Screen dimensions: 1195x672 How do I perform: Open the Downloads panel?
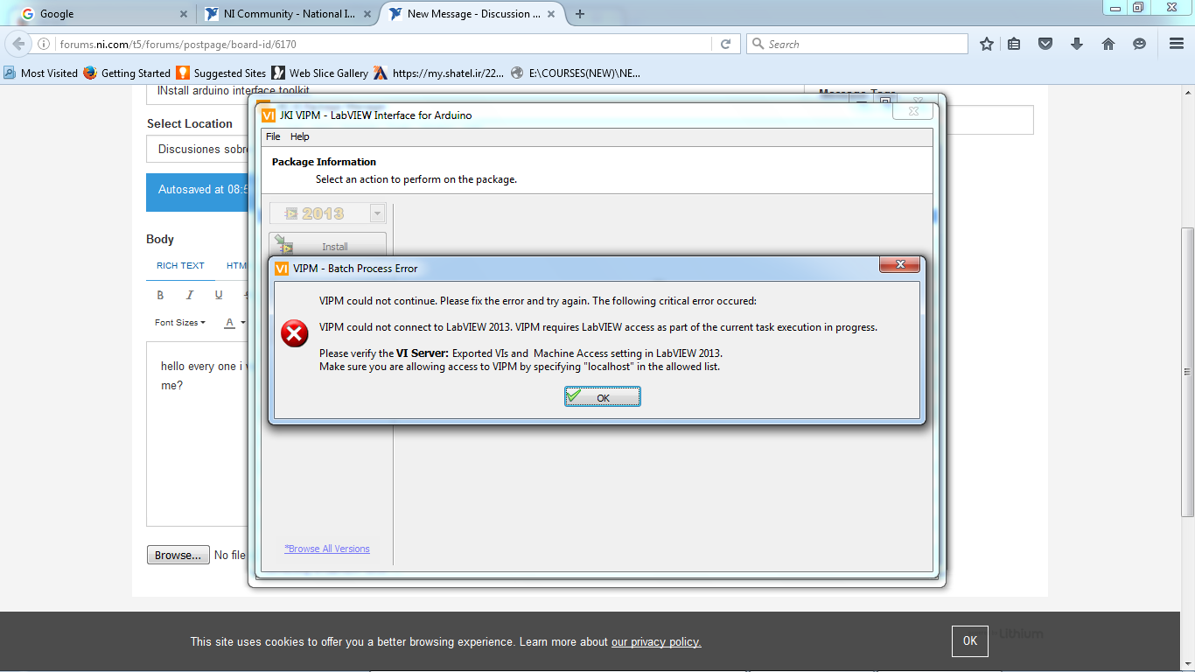1077,44
